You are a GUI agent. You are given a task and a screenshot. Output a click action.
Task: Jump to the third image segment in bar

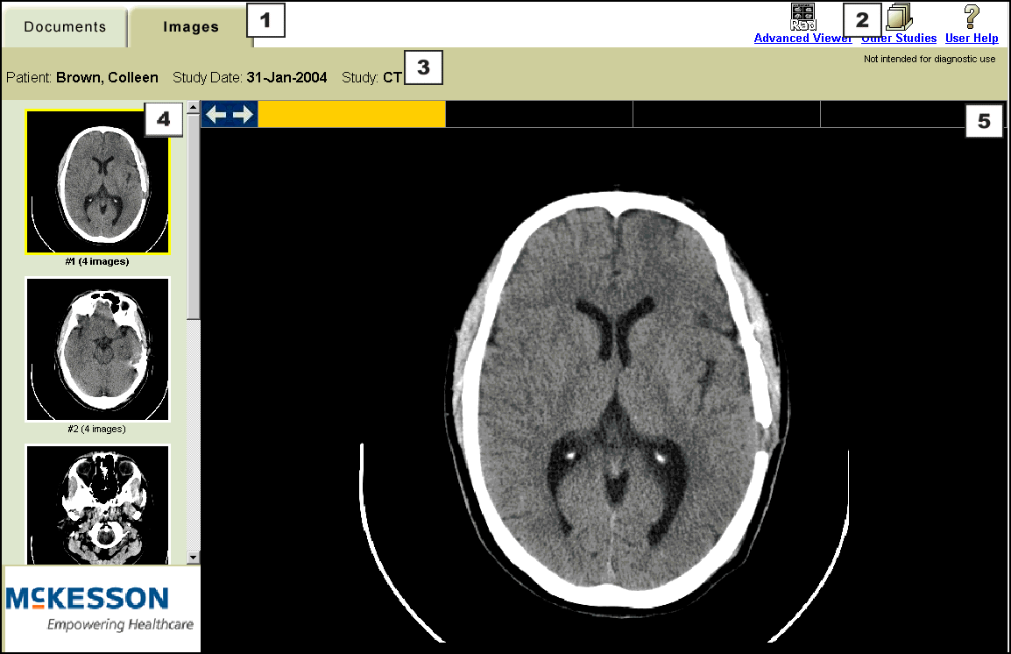[x=726, y=115]
